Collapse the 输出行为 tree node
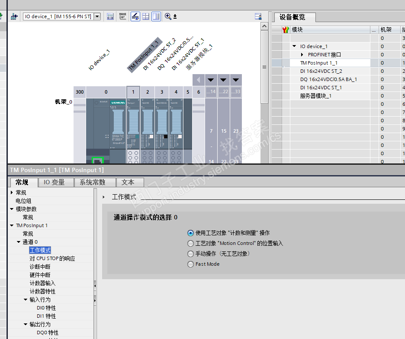The width and height of the screenshot is (405, 339). pyautogui.click(x=26, y=324)
